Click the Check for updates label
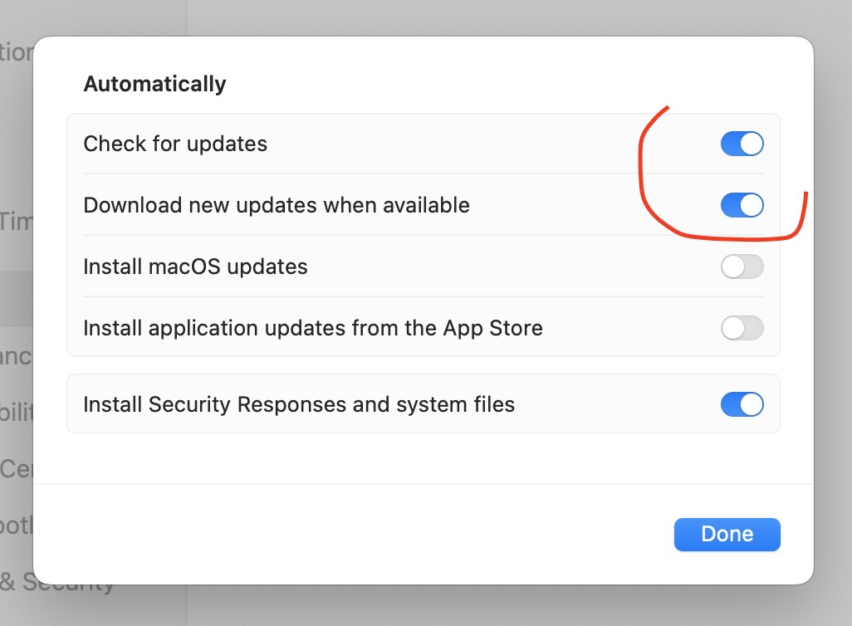Image resolution: width=852 pixels, height=626 pixels. [175, 144]
